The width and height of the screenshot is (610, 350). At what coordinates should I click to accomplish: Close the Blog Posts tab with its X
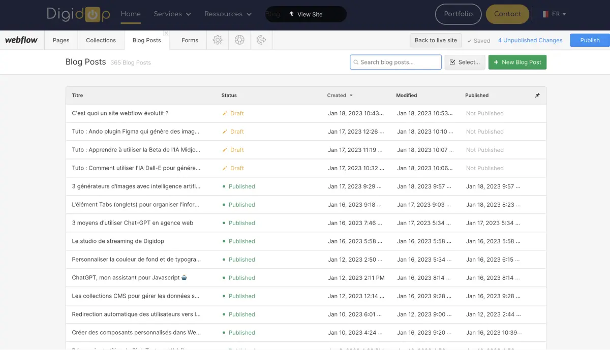(166, 34)
